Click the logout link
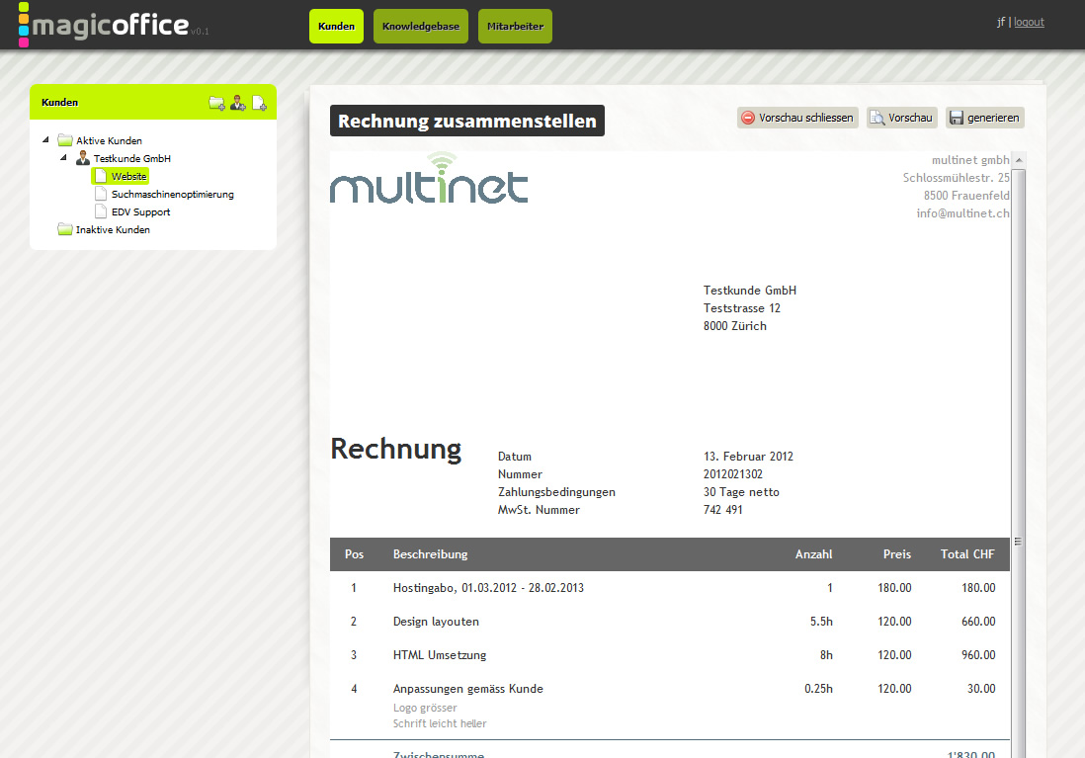The width and height of the screenshot is (1085, 758). tap(1029, 22)
